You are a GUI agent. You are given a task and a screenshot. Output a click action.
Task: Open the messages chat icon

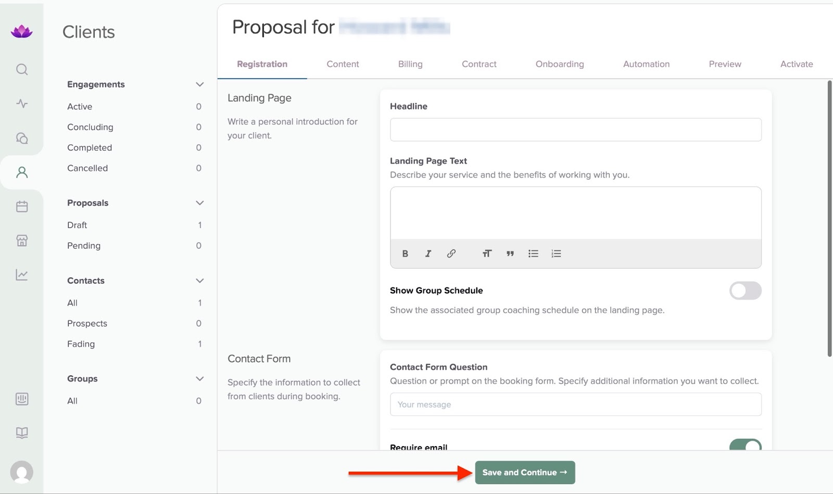click(x=22, y=138)
